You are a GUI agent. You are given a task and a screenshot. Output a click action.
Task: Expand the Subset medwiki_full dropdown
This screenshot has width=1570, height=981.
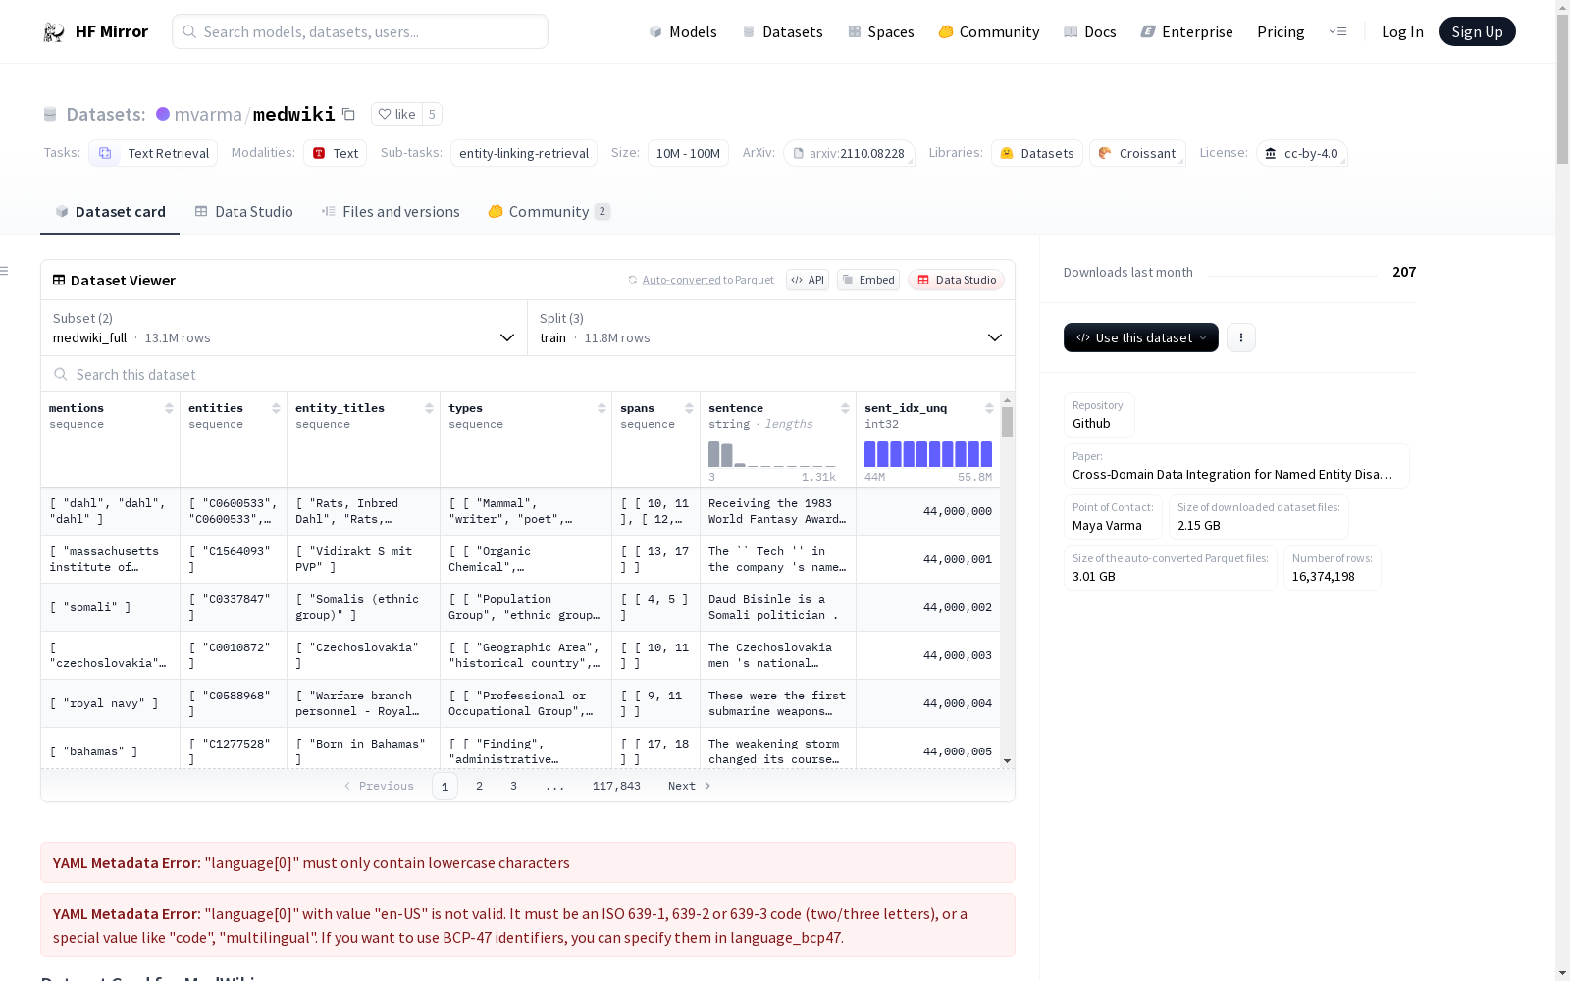coord(284,328)
